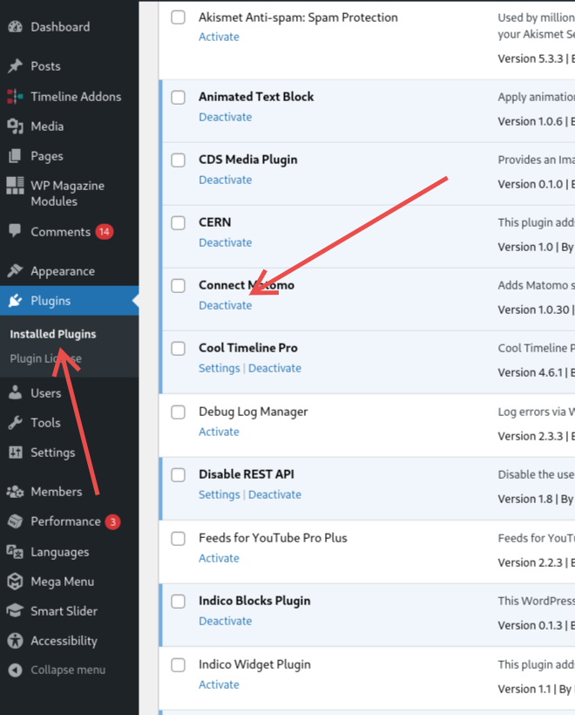Activate the Indico Widget Plugin
Image resolution: width=575 pixels, height=715 pixels.
(x=219, y=684)
